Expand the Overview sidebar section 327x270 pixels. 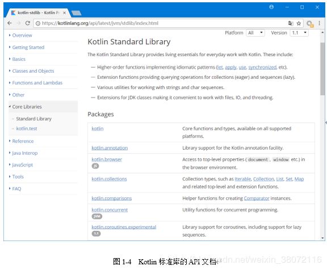point(22,35)
